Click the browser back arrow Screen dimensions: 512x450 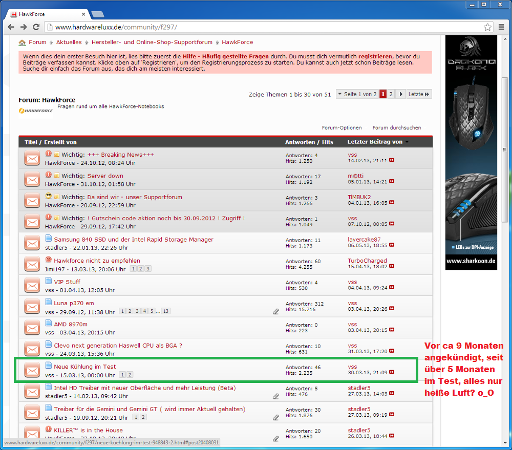point(11,27)
